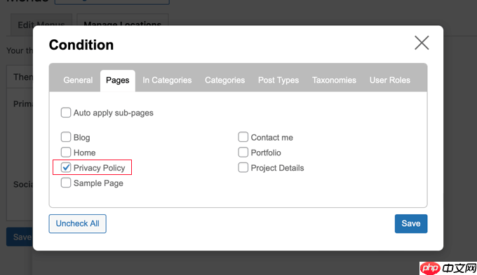
Task: Switch to Post Types tab
Action: click(278, 80)
